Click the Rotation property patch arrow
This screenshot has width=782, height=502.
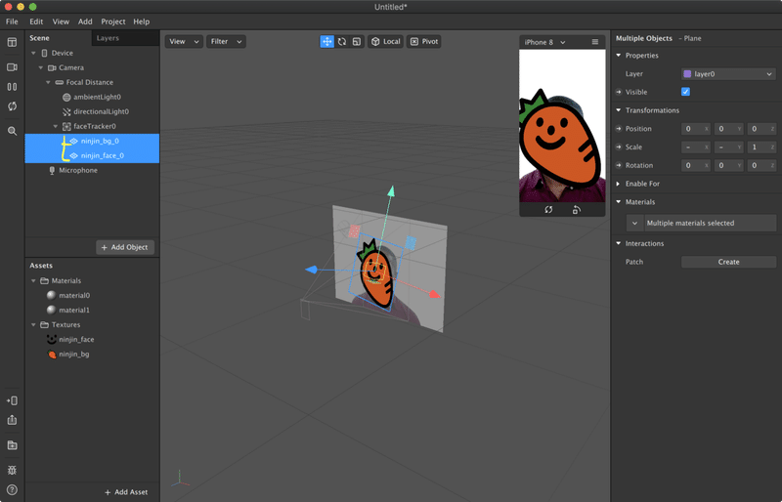(x=619, y=165)
